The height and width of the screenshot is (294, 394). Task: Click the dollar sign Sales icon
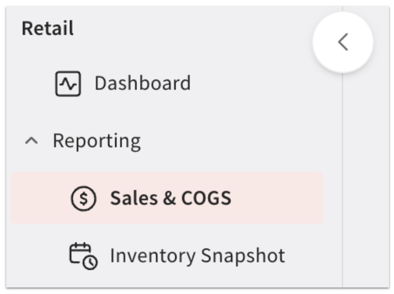click(x=83, y=199)
